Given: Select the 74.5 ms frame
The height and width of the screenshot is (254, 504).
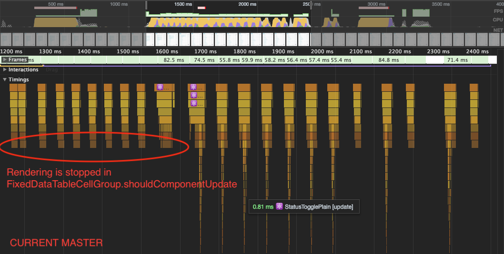Looking at the screenshot, I should (x=204, y=60).
